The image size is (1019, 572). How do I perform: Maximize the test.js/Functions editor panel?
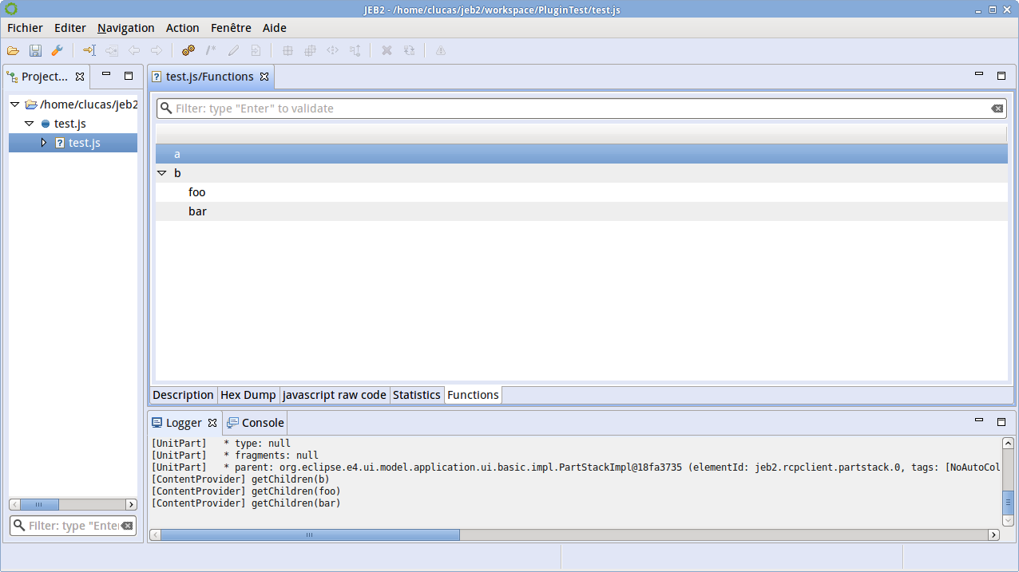tap(1001, 76)
